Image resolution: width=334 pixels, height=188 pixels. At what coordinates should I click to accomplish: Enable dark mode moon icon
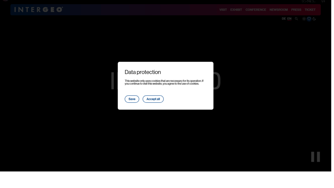click(x=314, y=19)
